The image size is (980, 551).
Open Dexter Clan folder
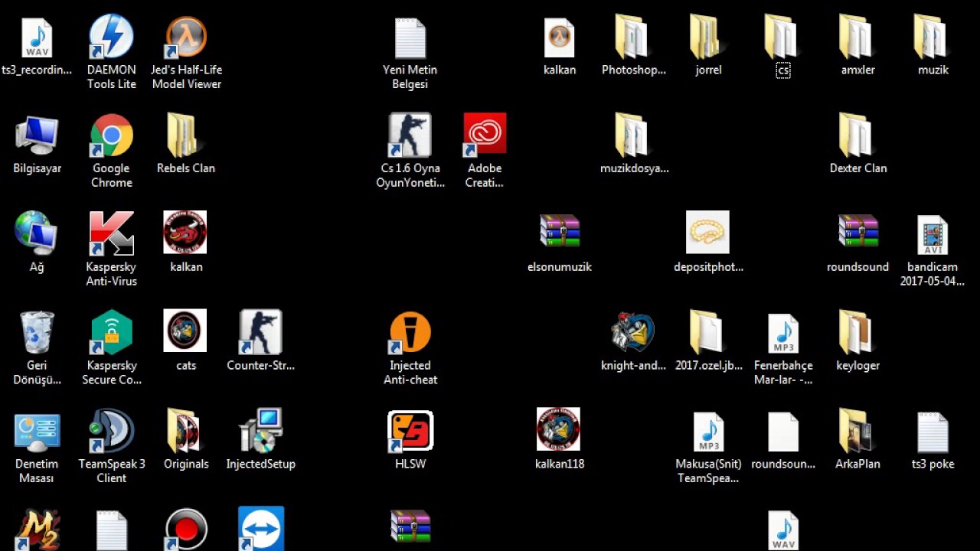pos(856,135)
